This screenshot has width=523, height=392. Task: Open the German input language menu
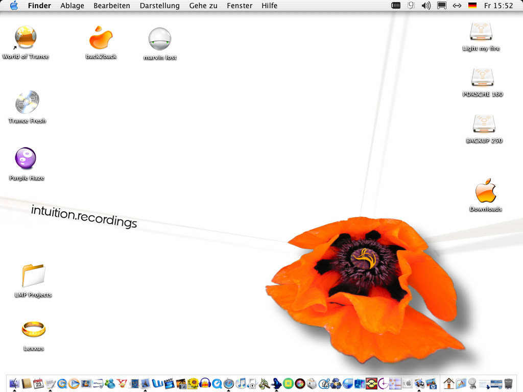coord(472,6)
